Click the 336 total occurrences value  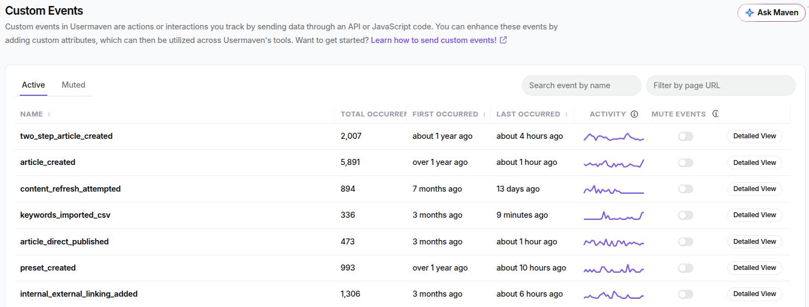coord(348,215)
